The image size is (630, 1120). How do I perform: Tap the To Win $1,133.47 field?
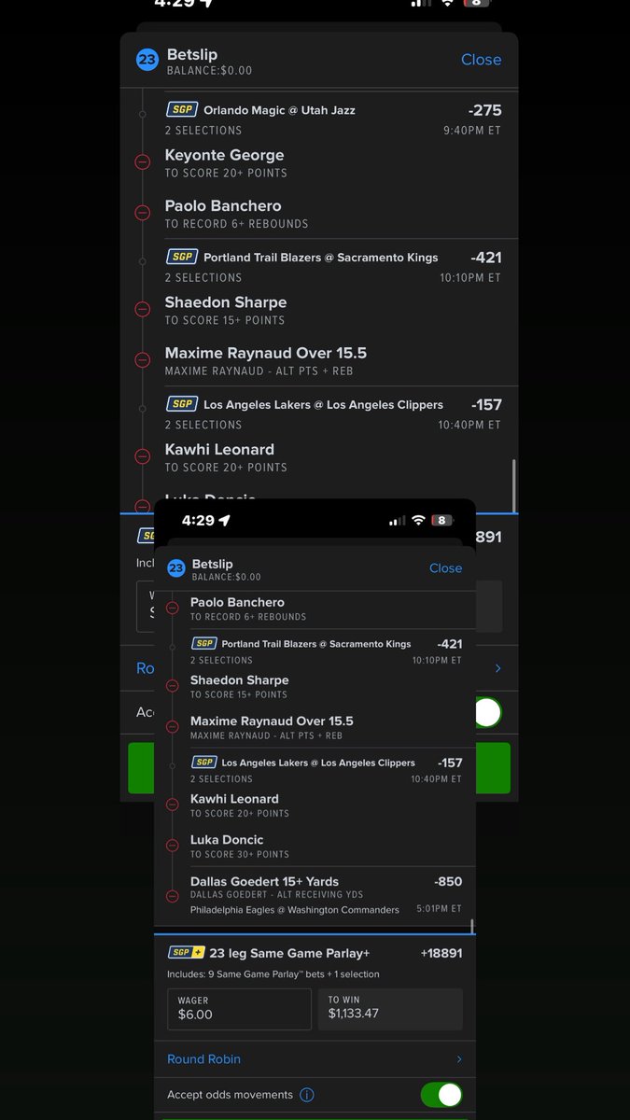[x=390, y=1009]
